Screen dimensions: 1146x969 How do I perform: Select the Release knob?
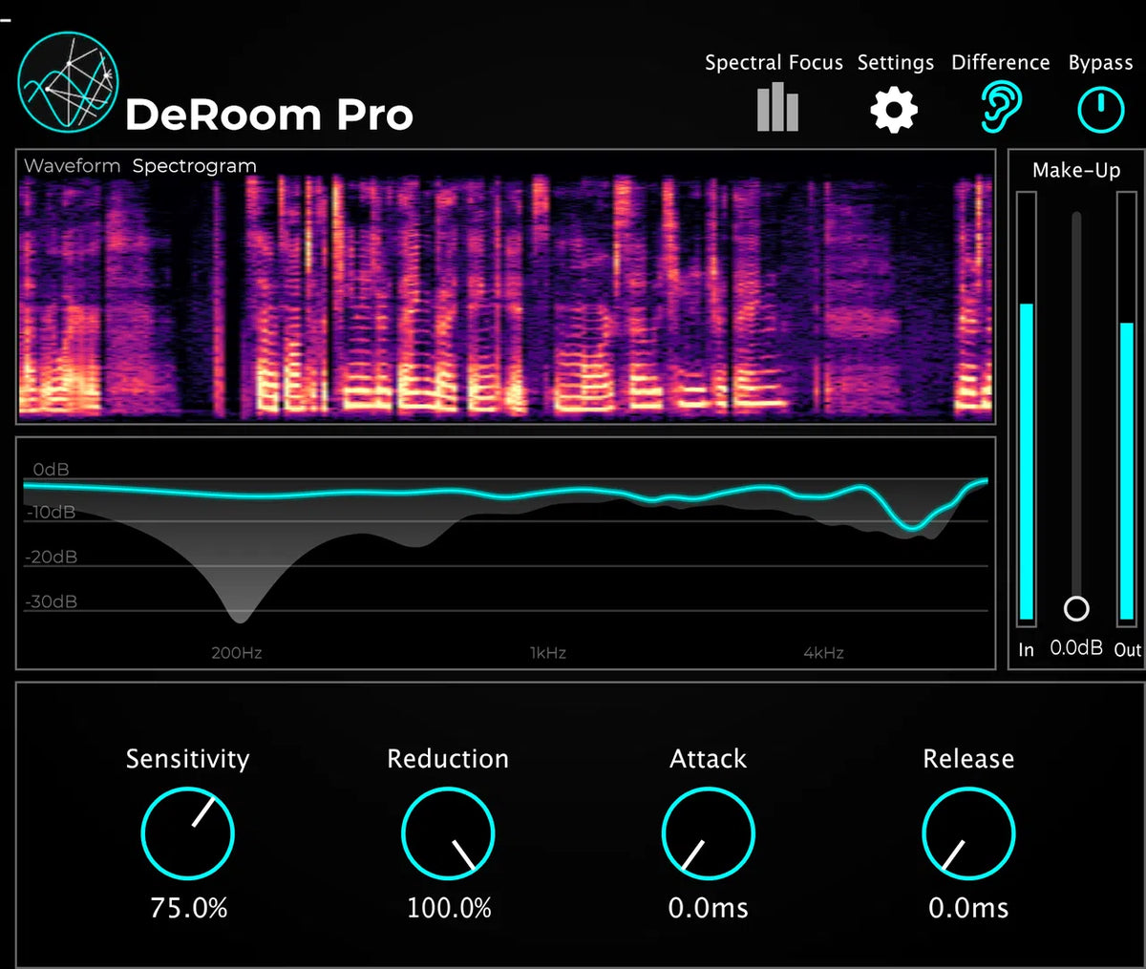click(x=968, y=832)
